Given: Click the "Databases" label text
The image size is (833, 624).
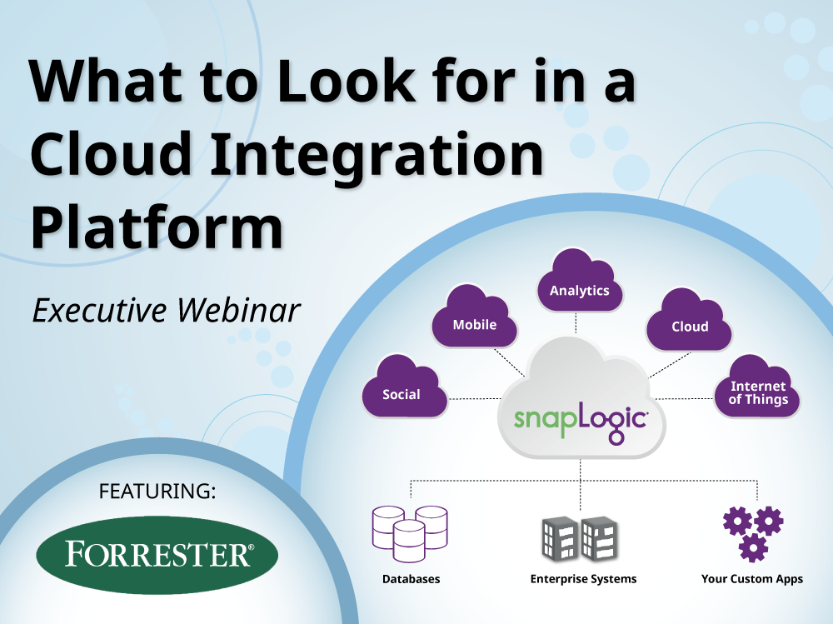Looking at the screenshot, I should 412,579.
